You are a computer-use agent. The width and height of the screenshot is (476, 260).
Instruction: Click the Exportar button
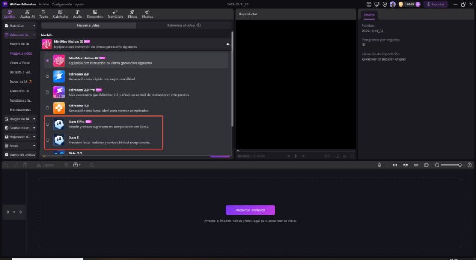coord(436,4)
